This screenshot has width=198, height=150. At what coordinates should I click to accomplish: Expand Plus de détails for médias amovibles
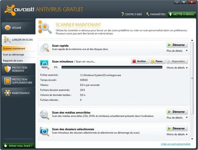[177, 118]
